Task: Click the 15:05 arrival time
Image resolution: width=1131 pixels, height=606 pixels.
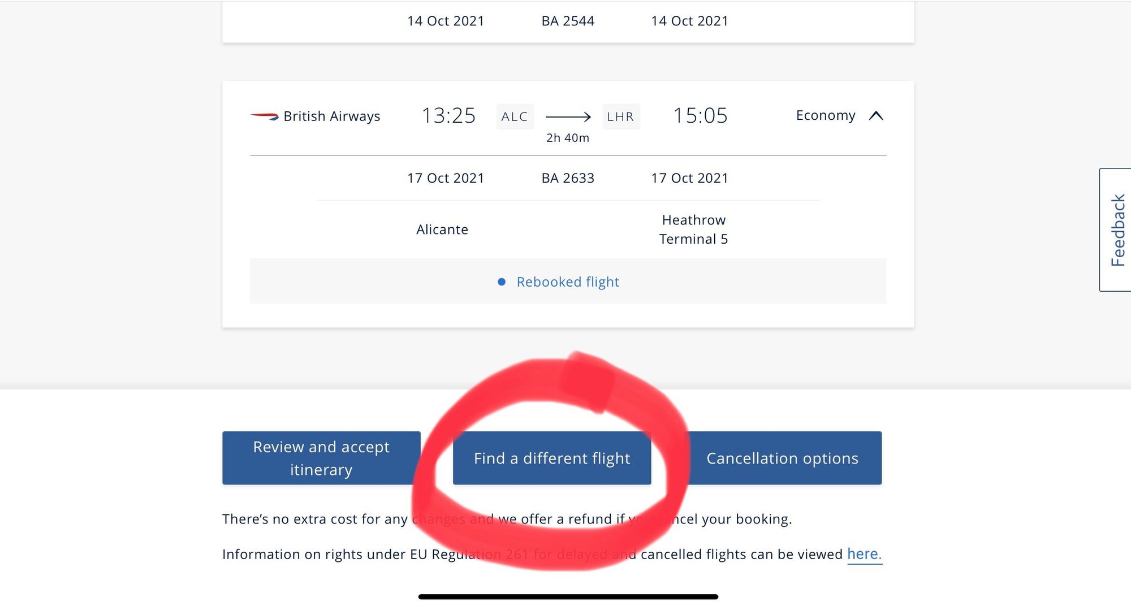Action: pos(700,116)
